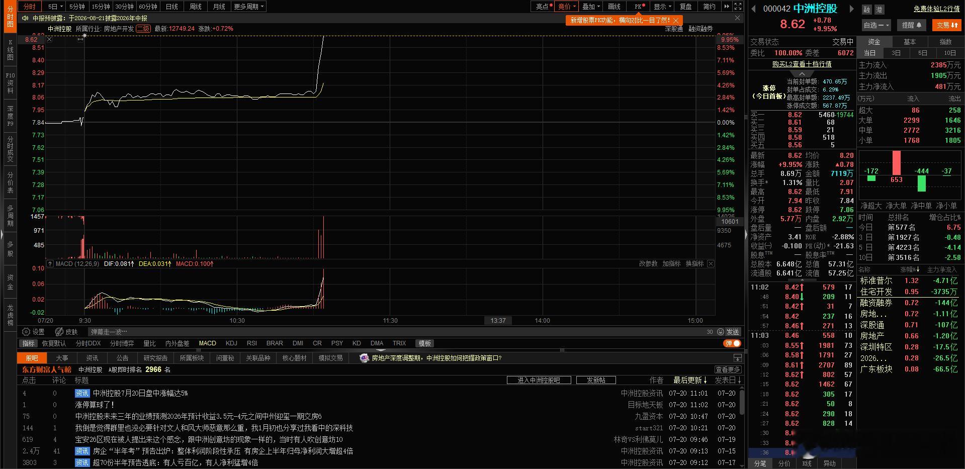The image size is (965, 469).
Task: Toggle 复盘 replay mode
Action: coord(685,7)
